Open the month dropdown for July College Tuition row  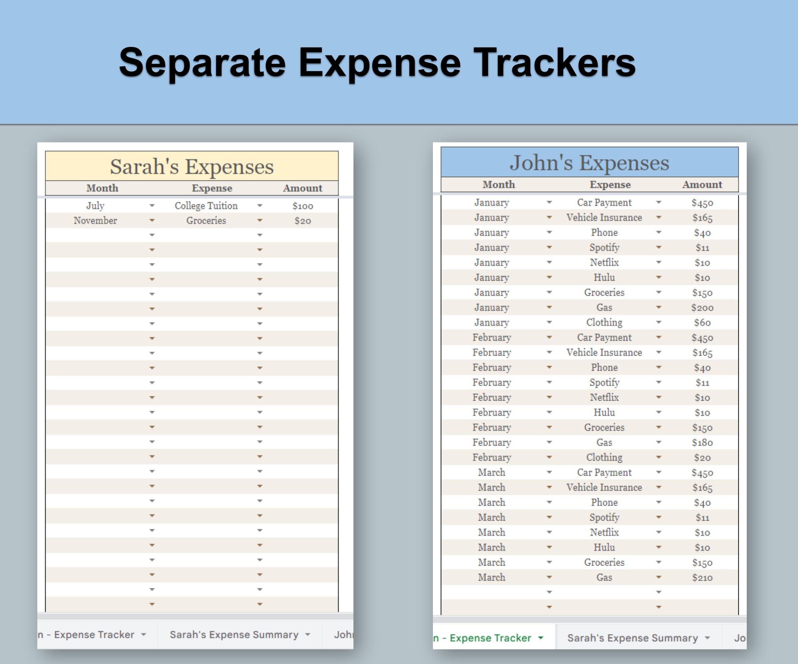point(152,206)
